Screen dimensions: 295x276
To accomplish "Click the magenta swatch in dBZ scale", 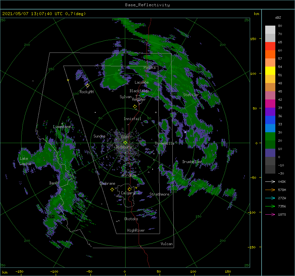I will click(x=270, y=104).
